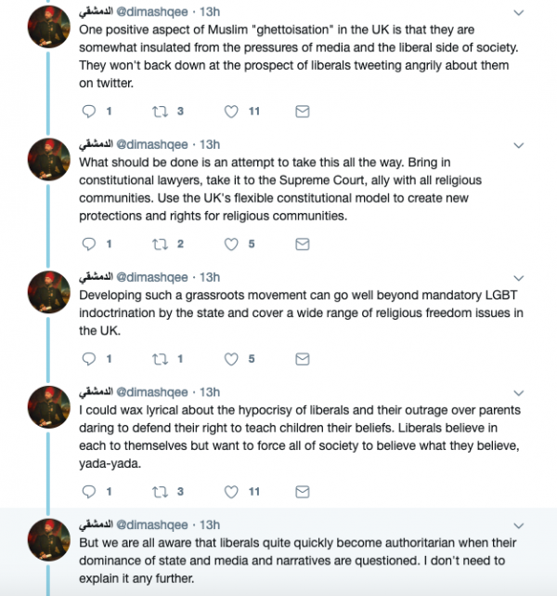
Task: Retweet the Supreme Court tweet
Action: click(x=162, y=245)
